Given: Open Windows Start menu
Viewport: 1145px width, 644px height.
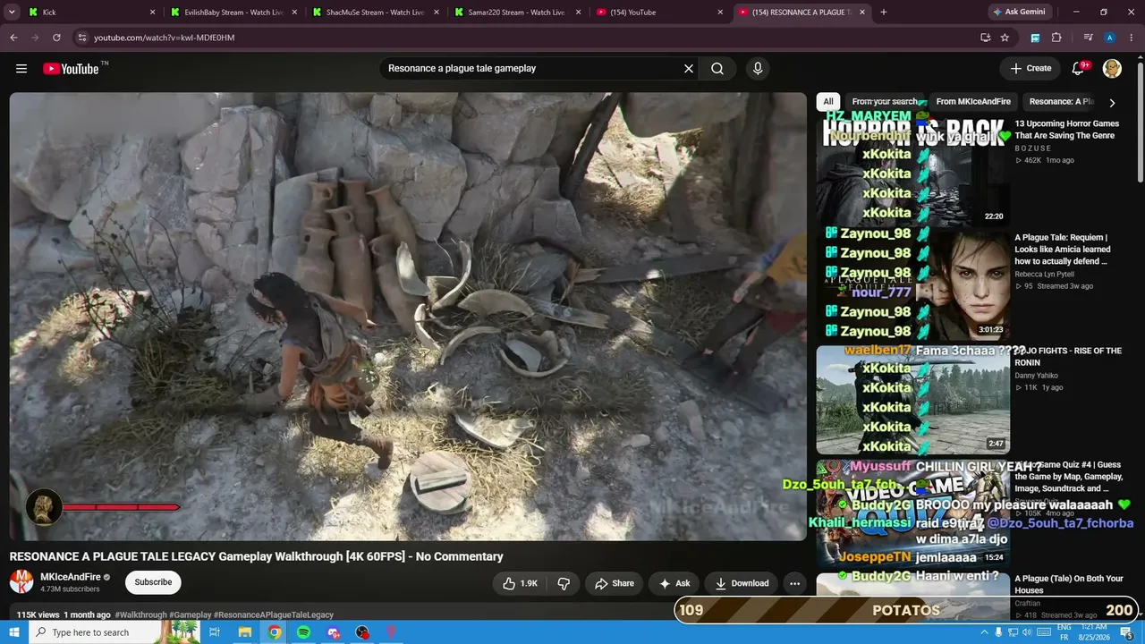Looking at the screenshot, I should point(13,632).
